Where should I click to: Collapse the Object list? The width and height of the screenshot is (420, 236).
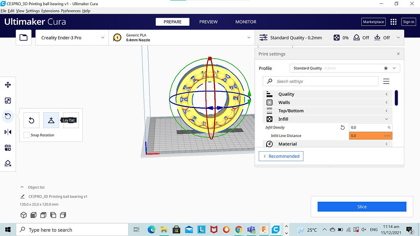click(33, 187)
